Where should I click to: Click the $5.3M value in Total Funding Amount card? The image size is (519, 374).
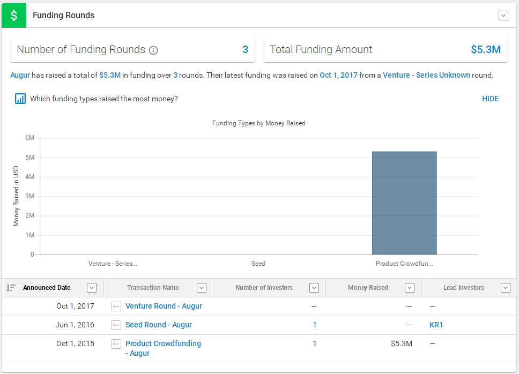tap(486, 50)
